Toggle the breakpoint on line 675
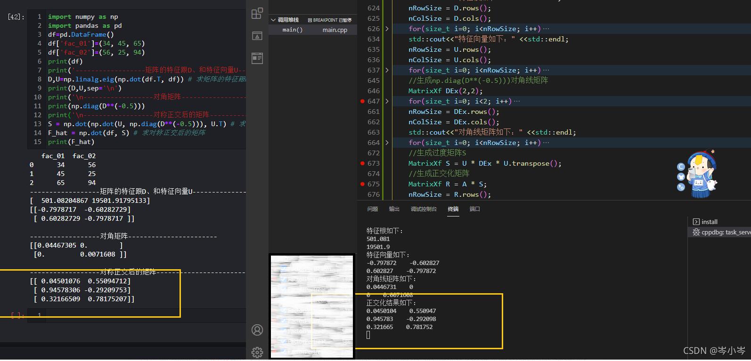Viewport: 751px width, 361px height. (x=362, y=184)
